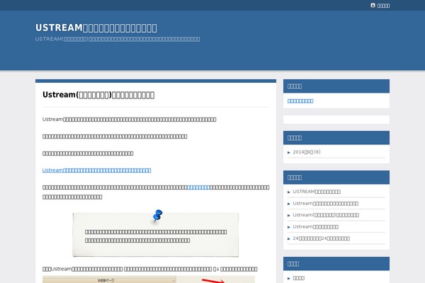
Task: Open the recent post link starting Ustream(
Action: tap(326, 215)
